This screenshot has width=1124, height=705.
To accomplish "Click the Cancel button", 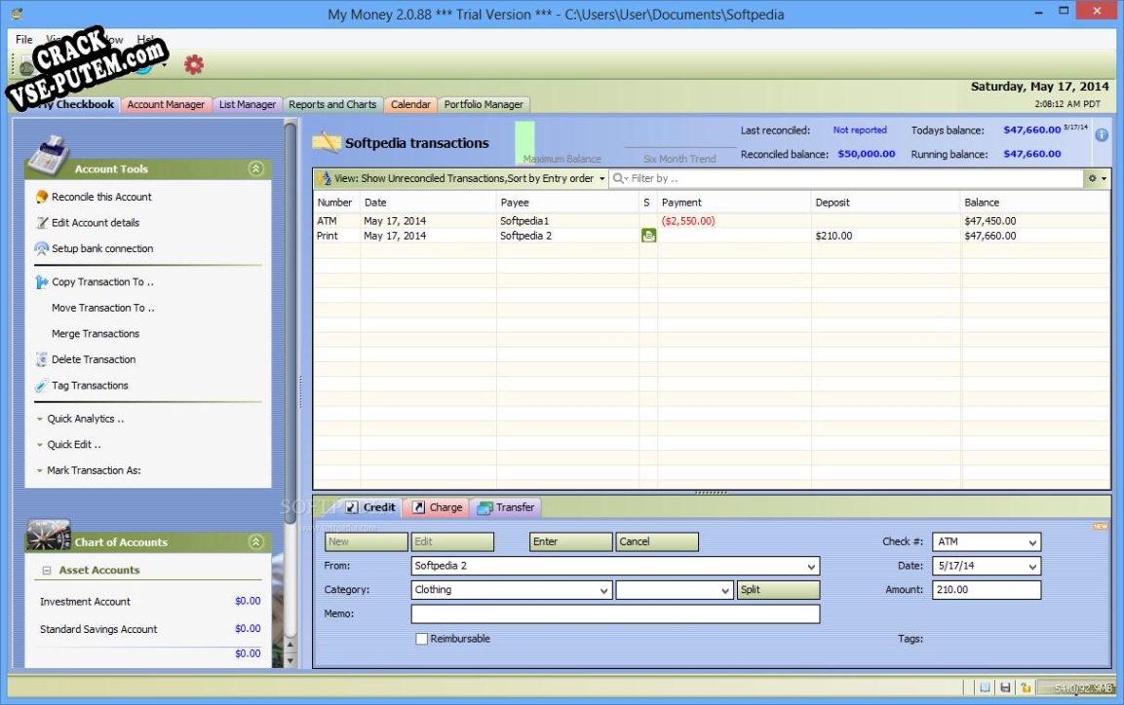I will (x=657, y=541).
